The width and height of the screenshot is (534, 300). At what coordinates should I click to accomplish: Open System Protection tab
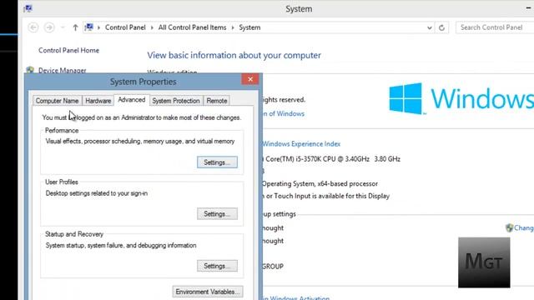coord(176,101)
